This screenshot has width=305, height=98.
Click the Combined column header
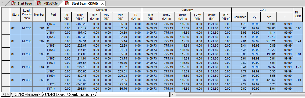click(240, 17)
